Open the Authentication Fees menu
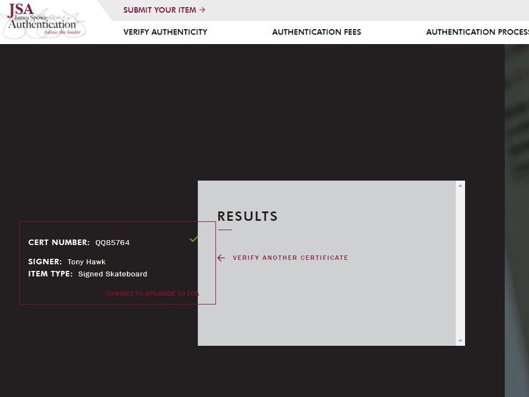Image resolution: width=529 pixels, height=397 pixels. click(x=316, y=32)
